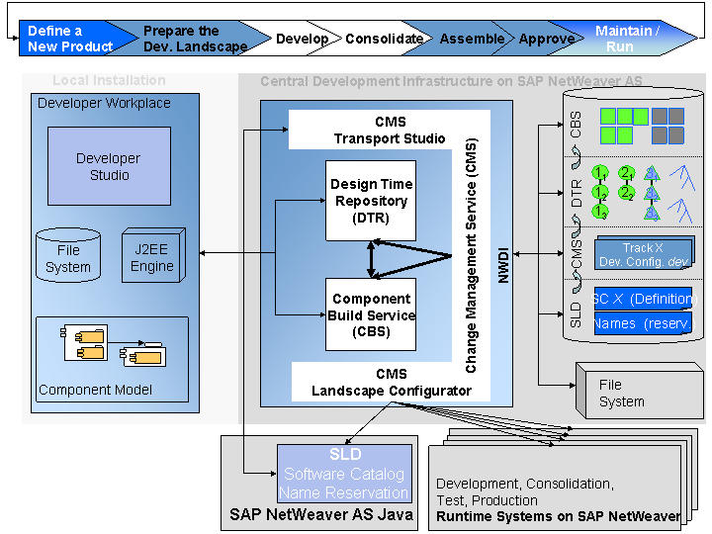Screen dimensions: 712x534
Task: Click the CMS label on database cylinder
Action: pyautogui.click(x=576, y=256)
